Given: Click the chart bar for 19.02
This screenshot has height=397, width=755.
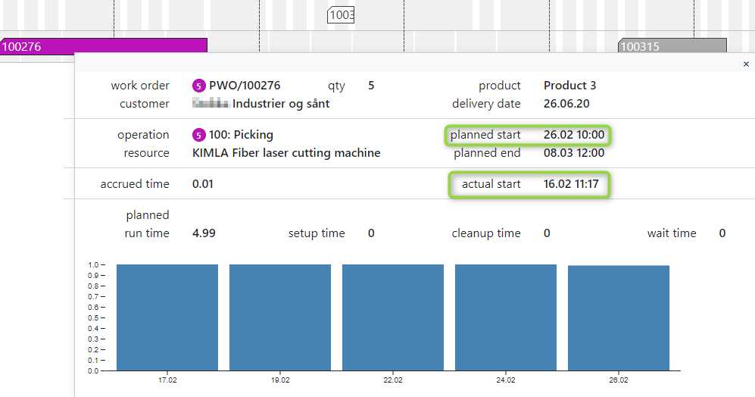Looking at the screenshot, I should (x=280, y=317).
